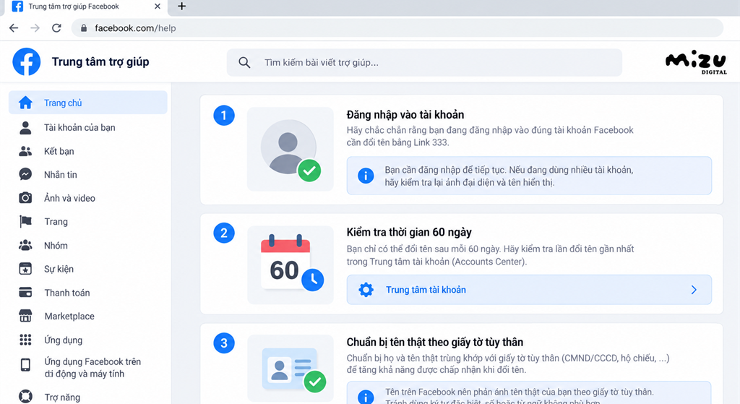This screenshot has width=740, height=404.
Task: Click the Nhóm group icon
Action: [x=25, y=246]
